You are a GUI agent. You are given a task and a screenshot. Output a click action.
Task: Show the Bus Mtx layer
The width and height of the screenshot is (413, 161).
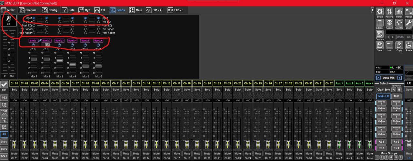pos(4,126)
